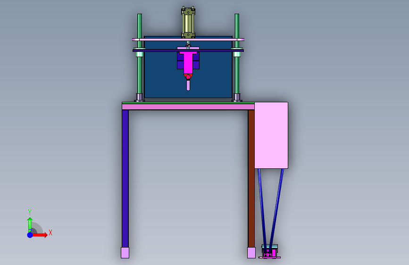Pick the purple left table leg
This screenshot has width=409, height=265.
pyautogui.click(x=125, y=179)
